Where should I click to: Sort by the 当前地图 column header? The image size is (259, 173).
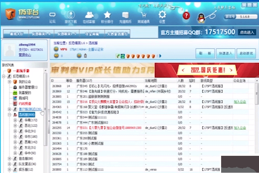click(151, 80)
